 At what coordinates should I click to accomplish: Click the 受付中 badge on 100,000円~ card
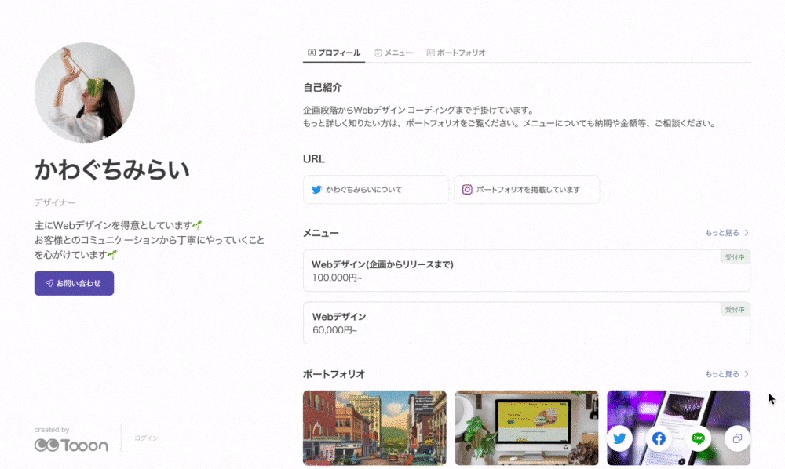735,257
